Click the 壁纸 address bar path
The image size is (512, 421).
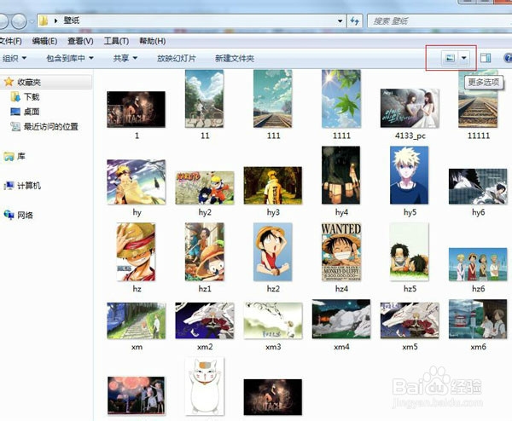point(72,20)
